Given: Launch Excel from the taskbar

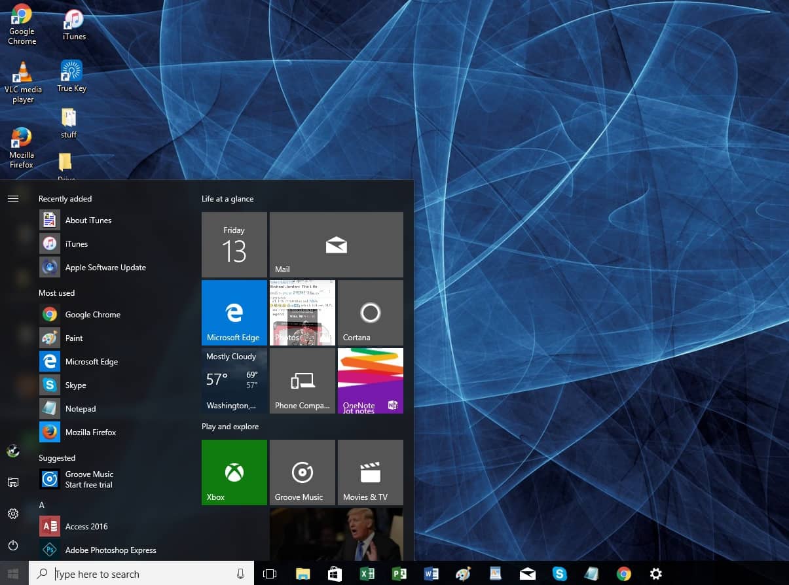Looking at the screenshot, I should (367, 574).
